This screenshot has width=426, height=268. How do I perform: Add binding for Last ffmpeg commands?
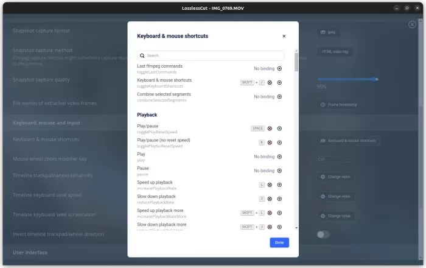point(279,68)
